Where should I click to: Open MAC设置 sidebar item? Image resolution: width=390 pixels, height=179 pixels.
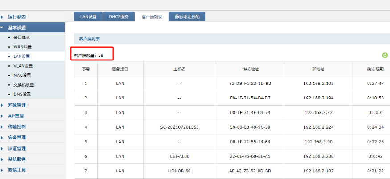pos(22,75)
